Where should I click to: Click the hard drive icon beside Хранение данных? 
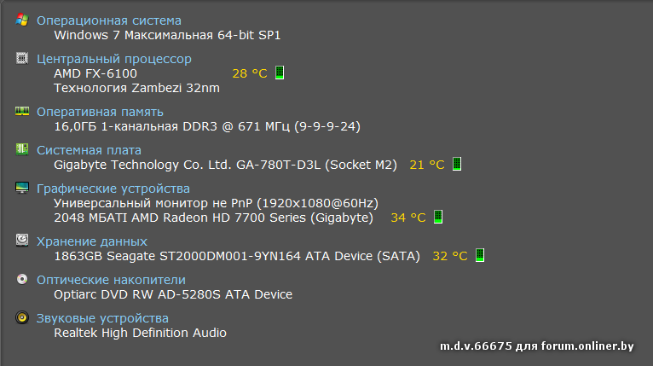coord(22,241)
